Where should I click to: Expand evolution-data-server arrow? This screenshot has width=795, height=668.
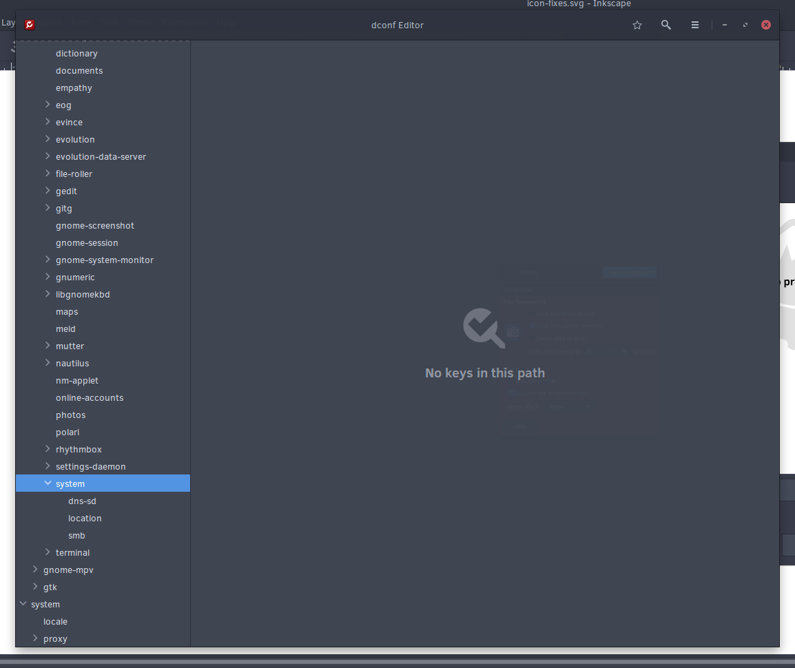tap(48, 156)
